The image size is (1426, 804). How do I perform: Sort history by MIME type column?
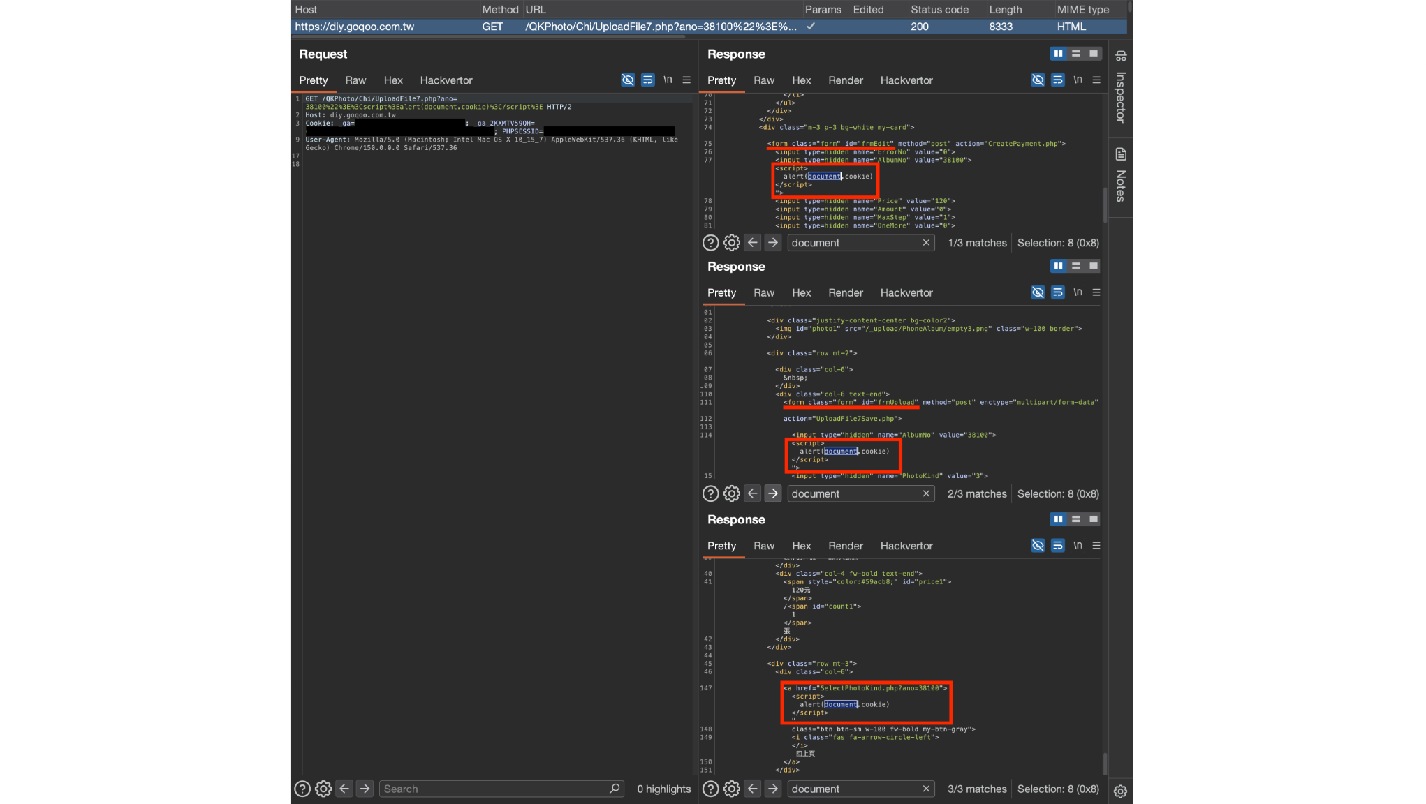(1083, 9)
